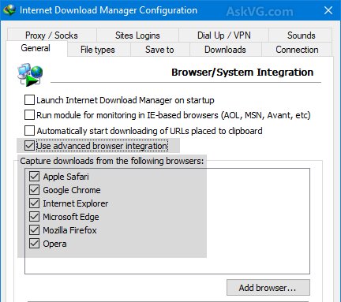Screen dimensions: 341x302
Task: Open the Sounds tab
Action: (x=301, y=35)
